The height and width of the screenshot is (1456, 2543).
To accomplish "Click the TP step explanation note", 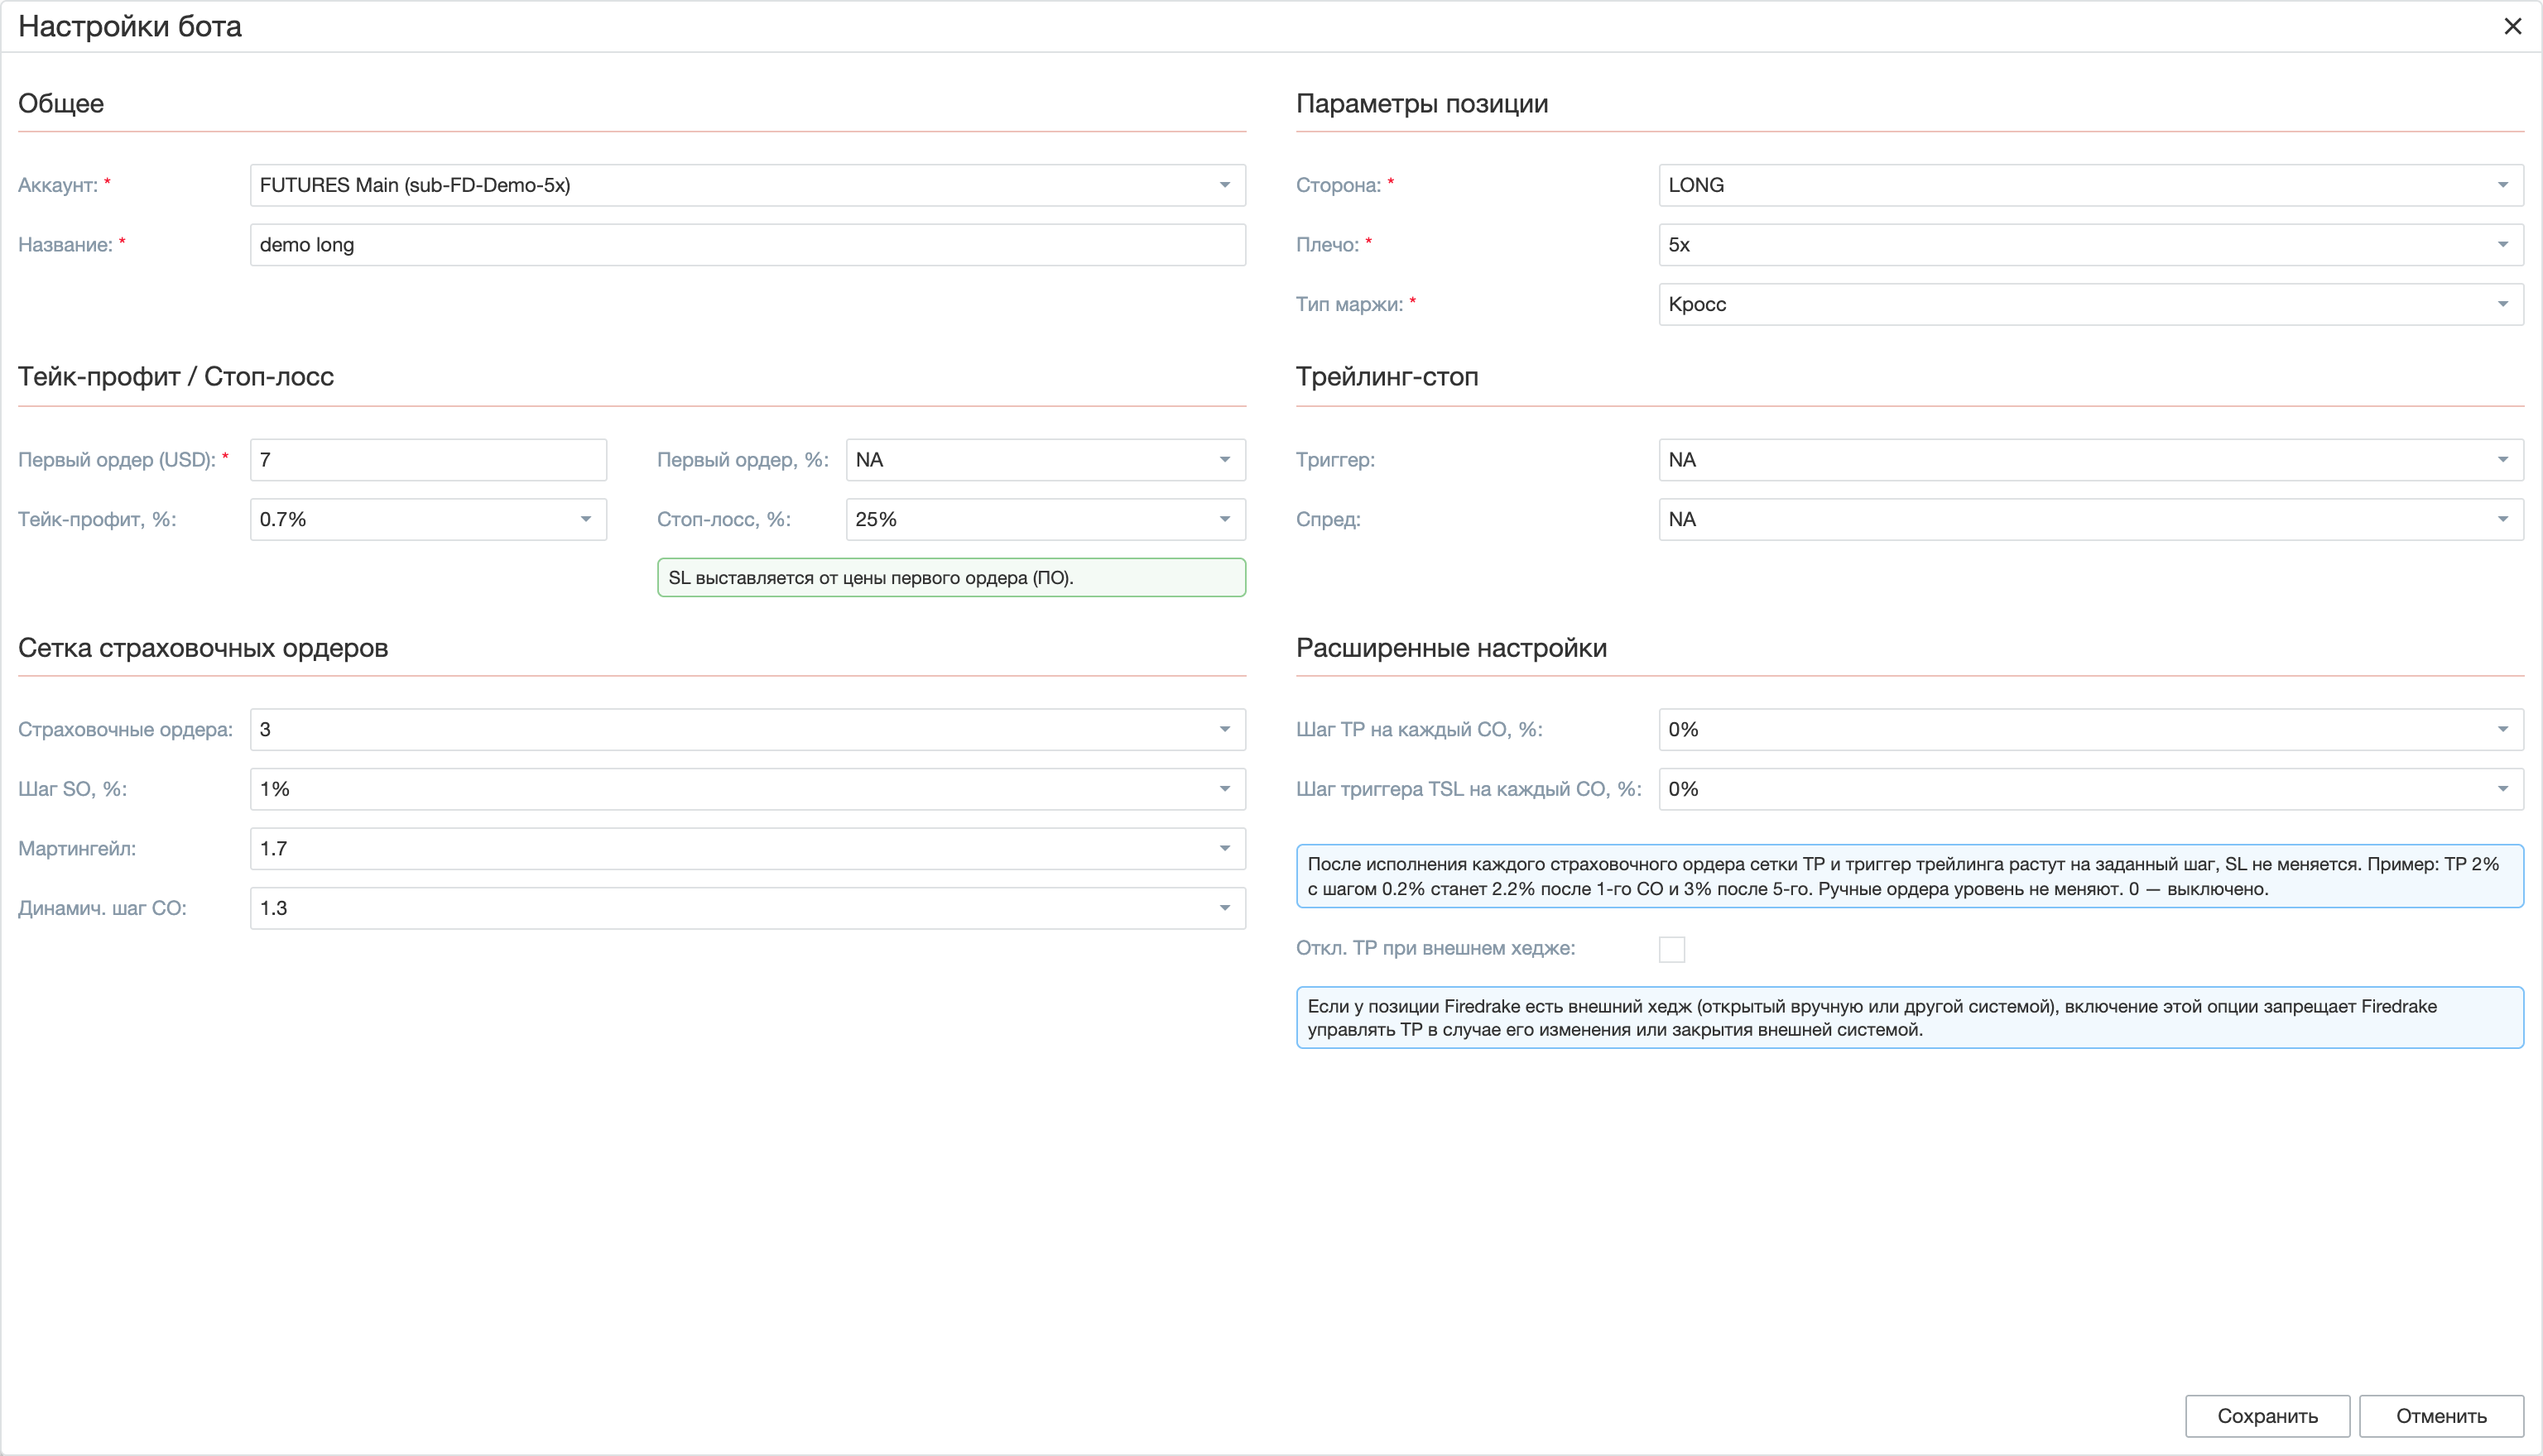I will click(x=1910, y=876).
